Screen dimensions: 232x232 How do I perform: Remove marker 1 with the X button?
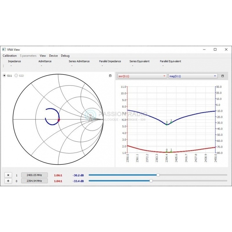point(8,175)
